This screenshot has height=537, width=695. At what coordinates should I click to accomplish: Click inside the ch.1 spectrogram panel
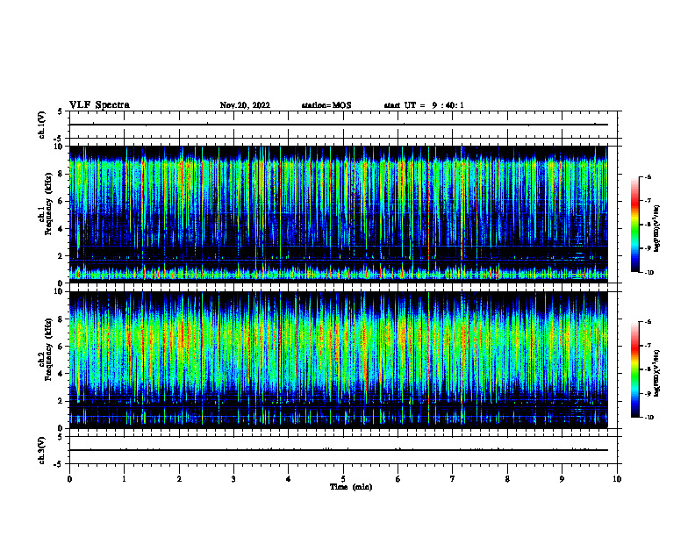339,214
